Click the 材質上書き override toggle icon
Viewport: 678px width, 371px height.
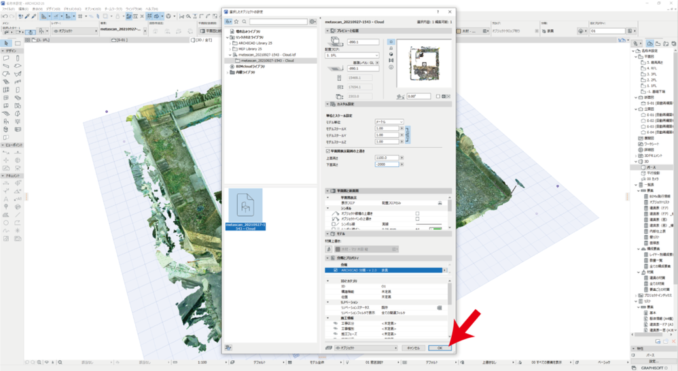329,249
